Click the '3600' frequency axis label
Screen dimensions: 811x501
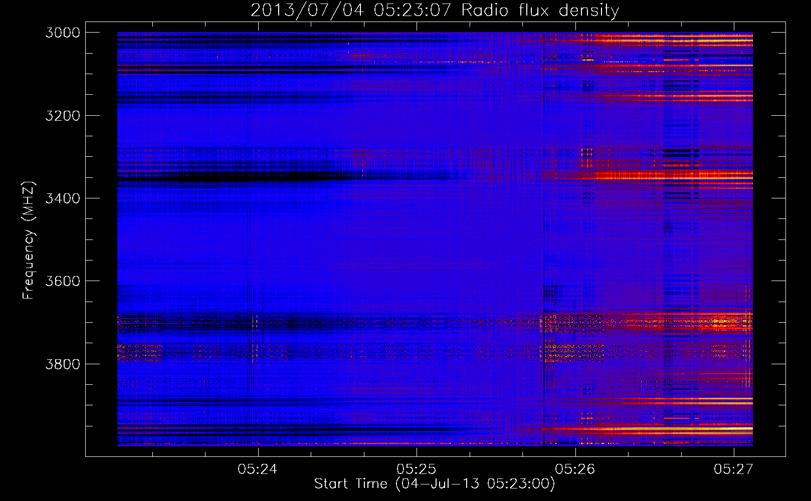pos(63,281)
